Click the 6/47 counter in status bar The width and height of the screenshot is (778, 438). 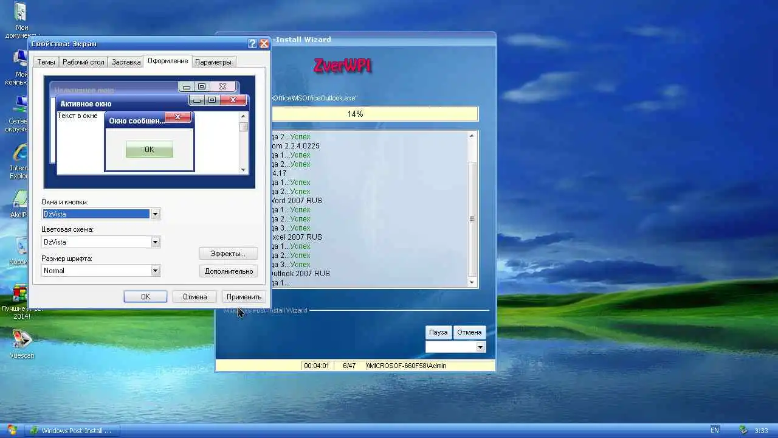click(349, 366)
